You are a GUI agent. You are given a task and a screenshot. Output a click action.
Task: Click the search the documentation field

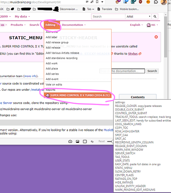(122, 71)
